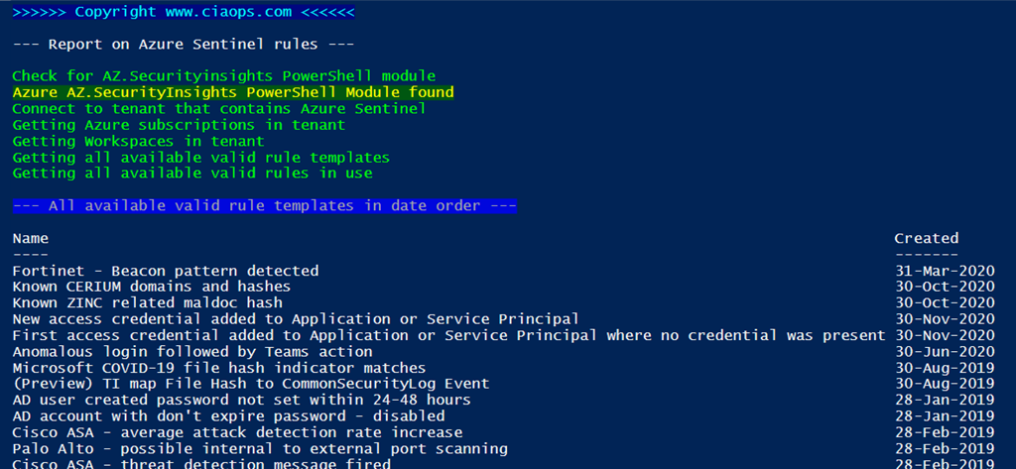The image size is (1016, 469).
Task: Click the Getting all available valid rules in use line
Action: point(192,174)
